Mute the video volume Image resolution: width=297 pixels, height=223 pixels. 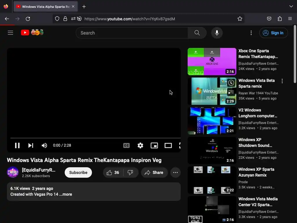tap(44, 145)
